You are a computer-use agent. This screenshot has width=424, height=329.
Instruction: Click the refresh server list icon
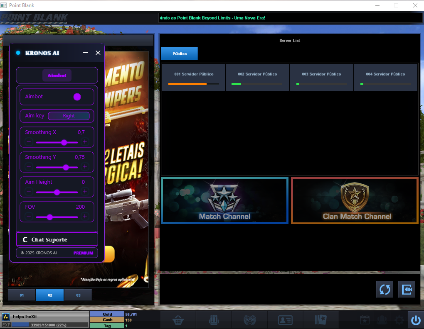tap(385, 289)
